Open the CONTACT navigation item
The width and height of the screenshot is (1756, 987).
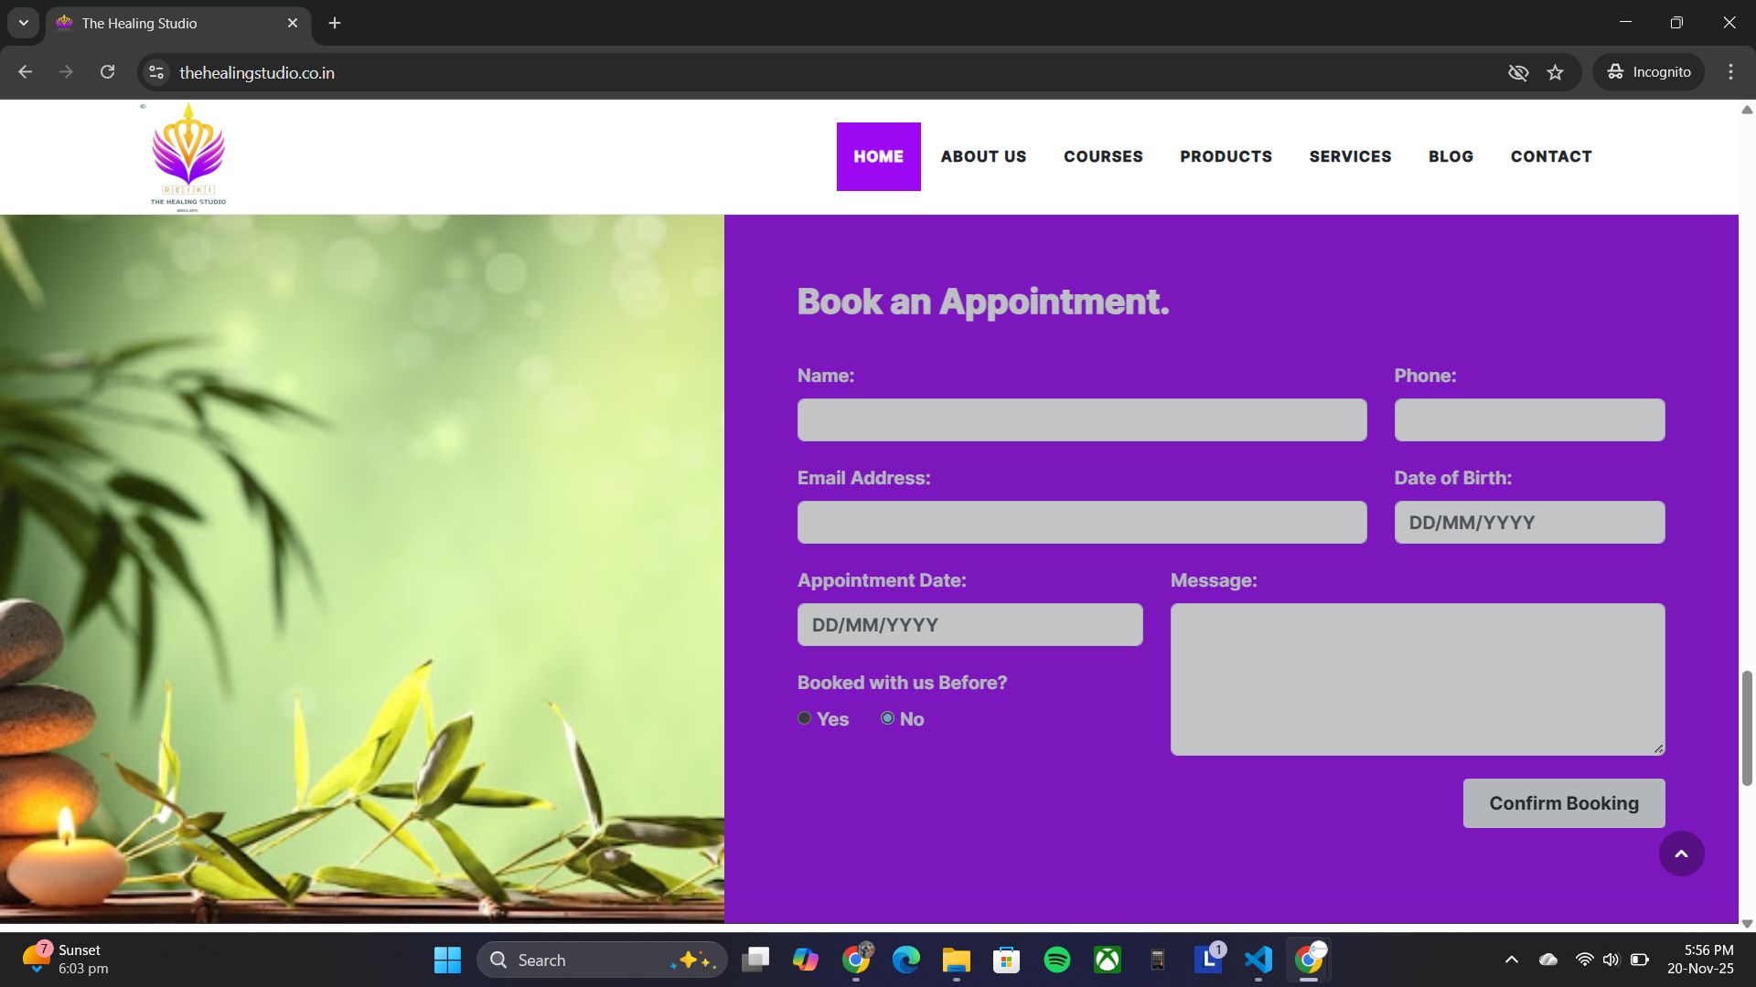[1550, 156]
